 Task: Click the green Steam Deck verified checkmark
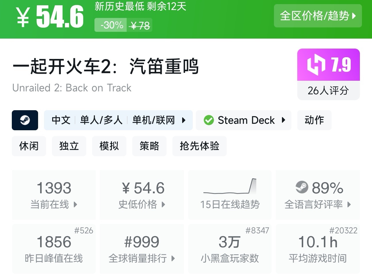(209, 120)
